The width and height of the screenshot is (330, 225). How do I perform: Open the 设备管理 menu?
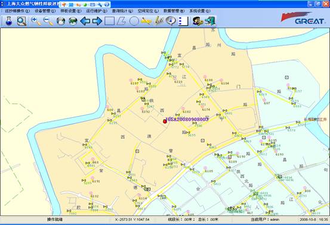[45, 11]
